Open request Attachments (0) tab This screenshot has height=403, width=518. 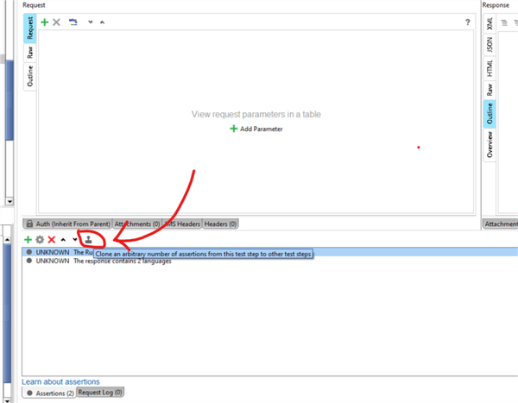(137, 224)
